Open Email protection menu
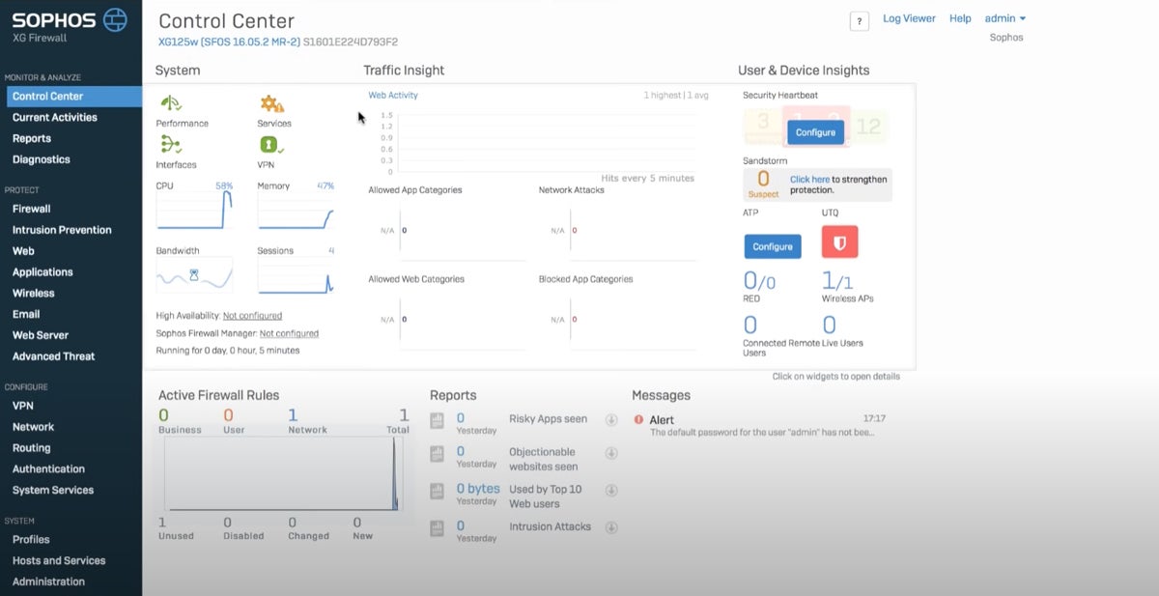This screenshot has width=1159, height=596. [x=26, y=314]
